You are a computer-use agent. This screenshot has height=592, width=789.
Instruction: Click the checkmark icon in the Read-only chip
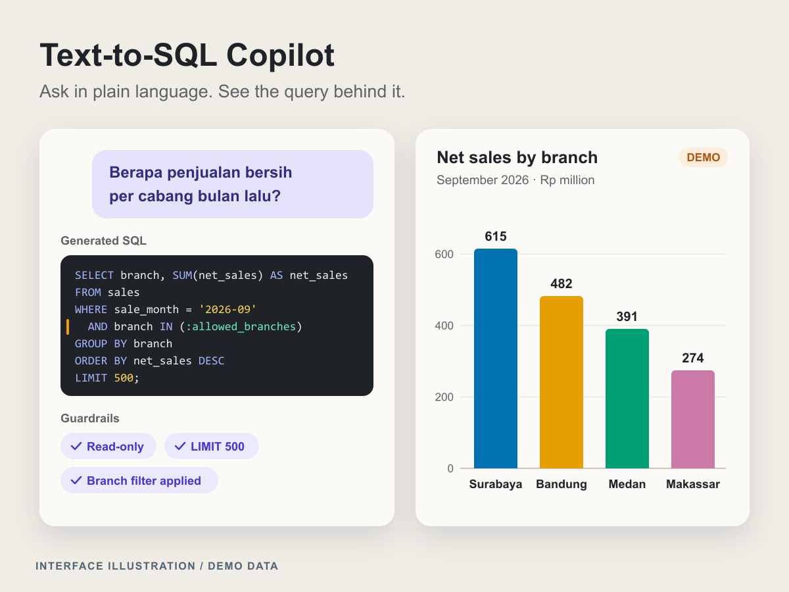pos(76,447)
